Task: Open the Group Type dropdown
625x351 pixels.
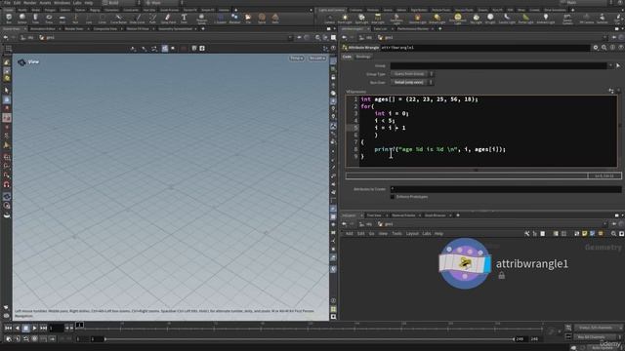Action: pyautogui.click(x=411, y=74)
